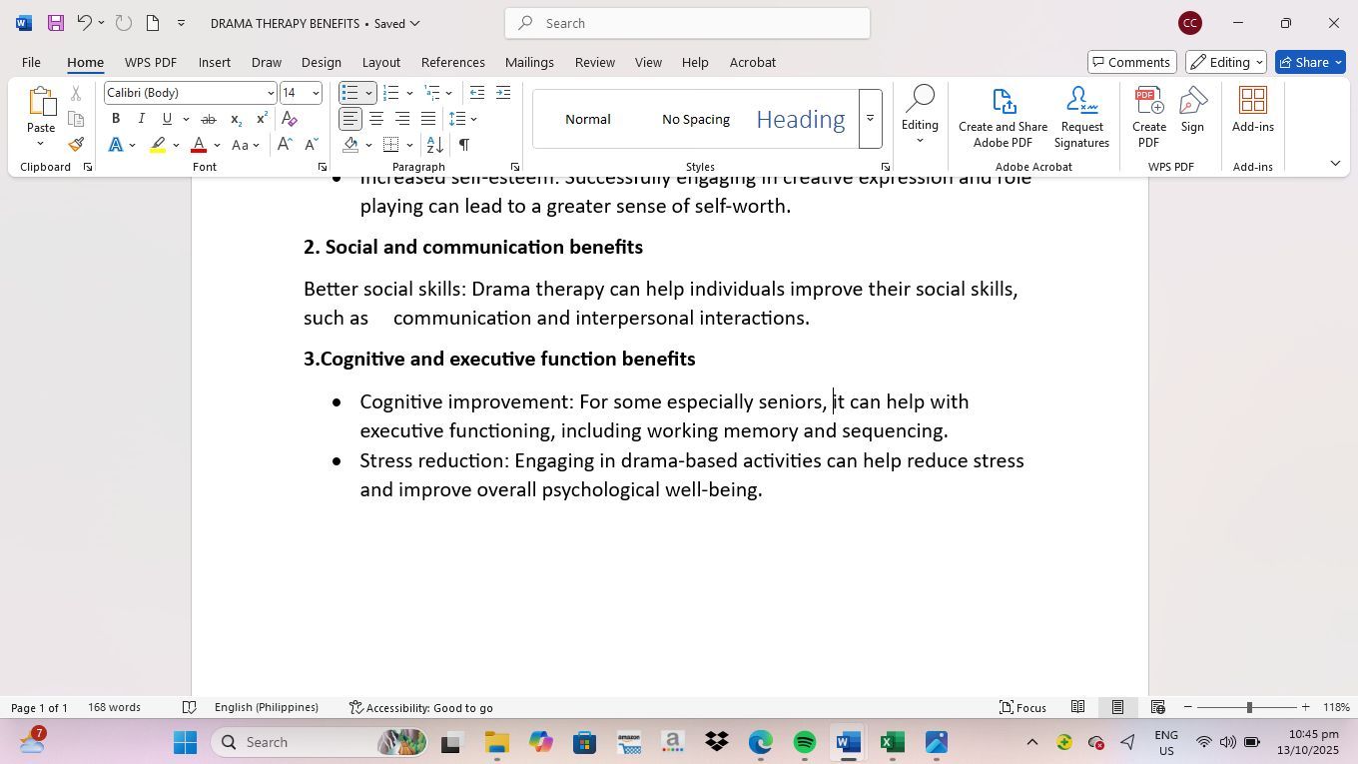
Task: Click the Format Painter brush icon
Action: [76, 145]
